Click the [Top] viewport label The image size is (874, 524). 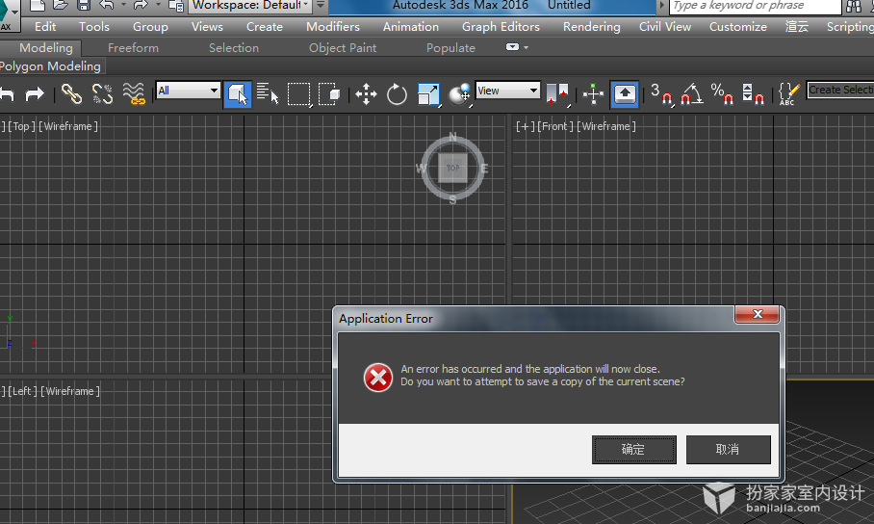tap(21, 127)
